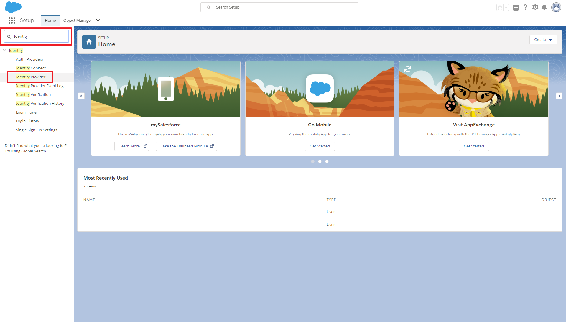Click the Salesforce cloud logo
The image size is (566, 322).
pyautogui.click(x=13, y=7)
